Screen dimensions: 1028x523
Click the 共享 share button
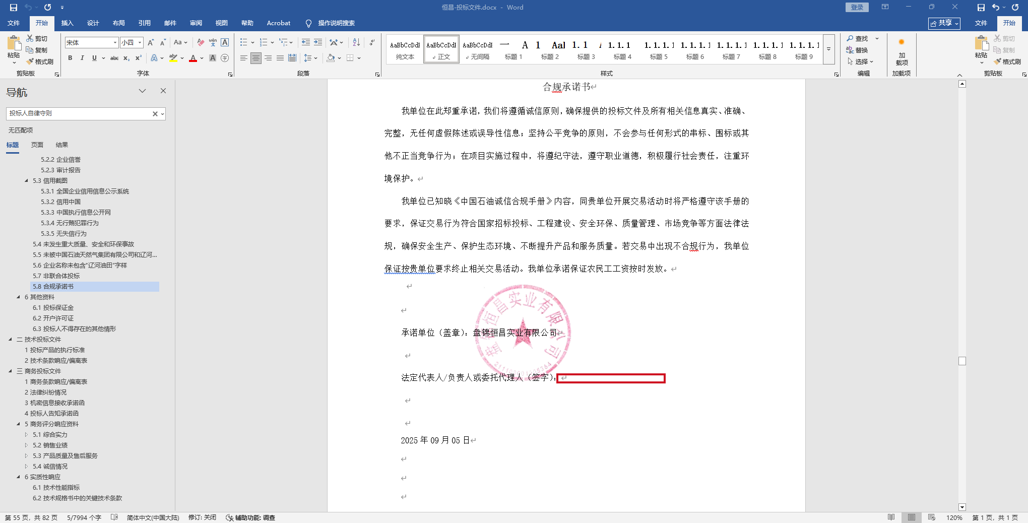tap(944, 23)
